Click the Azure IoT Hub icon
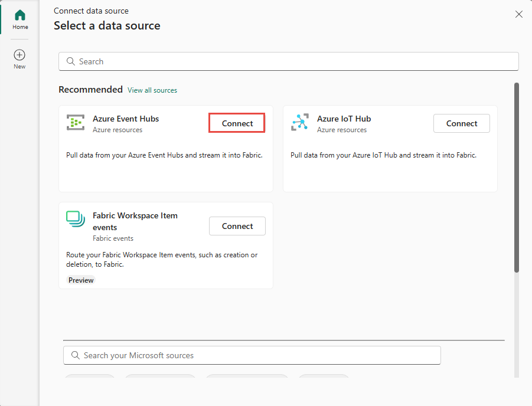This screenshot has width=532, height=406. coord(300,123)
